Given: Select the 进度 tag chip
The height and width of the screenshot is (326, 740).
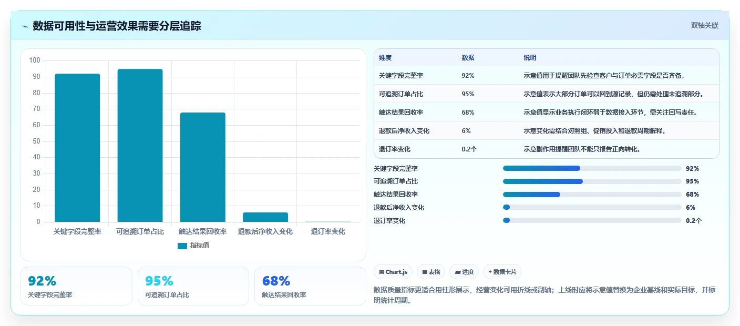Looking at the screenshot, I should (x=464, y=272).
